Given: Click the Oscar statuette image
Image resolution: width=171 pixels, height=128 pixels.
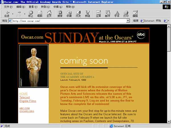Looking at the screenshot, I should [34, 66].
